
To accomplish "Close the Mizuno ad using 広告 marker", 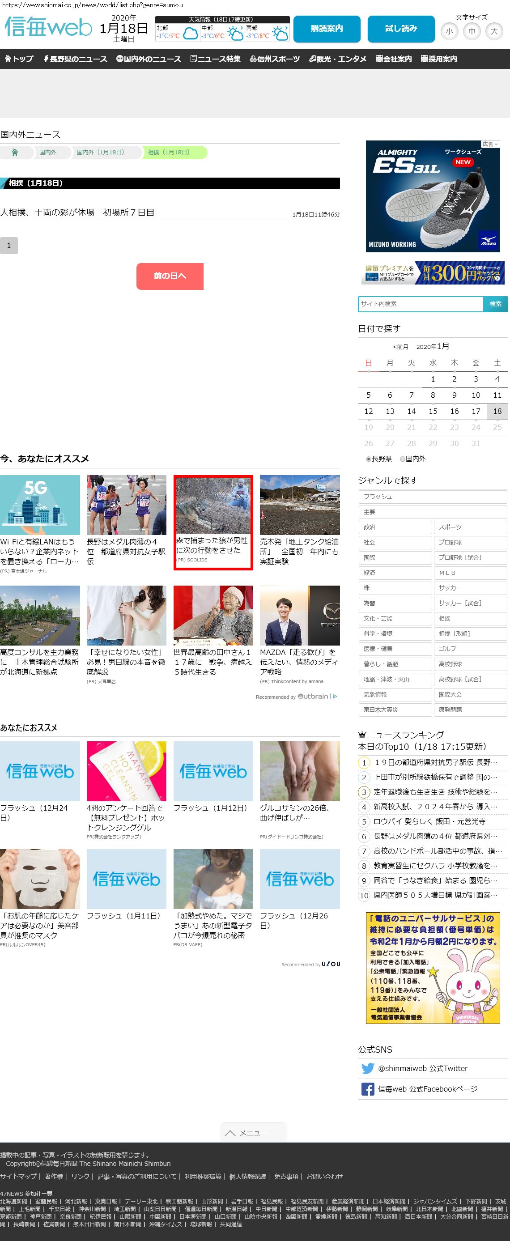I will coord(490,144).
